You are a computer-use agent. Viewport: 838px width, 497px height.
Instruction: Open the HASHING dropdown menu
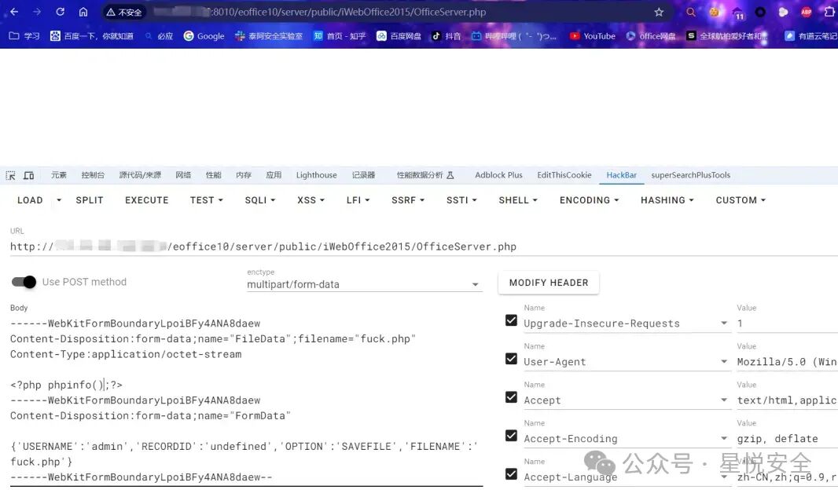(667, 200)
